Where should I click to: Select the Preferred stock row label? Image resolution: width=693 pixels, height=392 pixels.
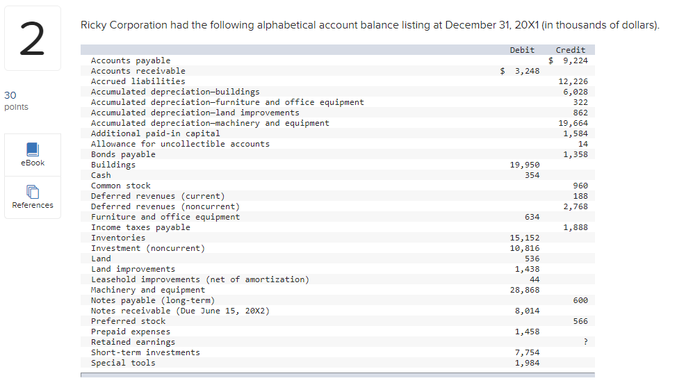(x=128, y=321)
